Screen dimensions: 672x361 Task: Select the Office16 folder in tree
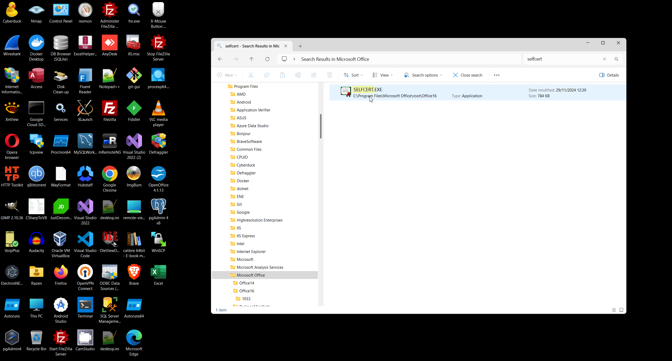tap(246, 291)
